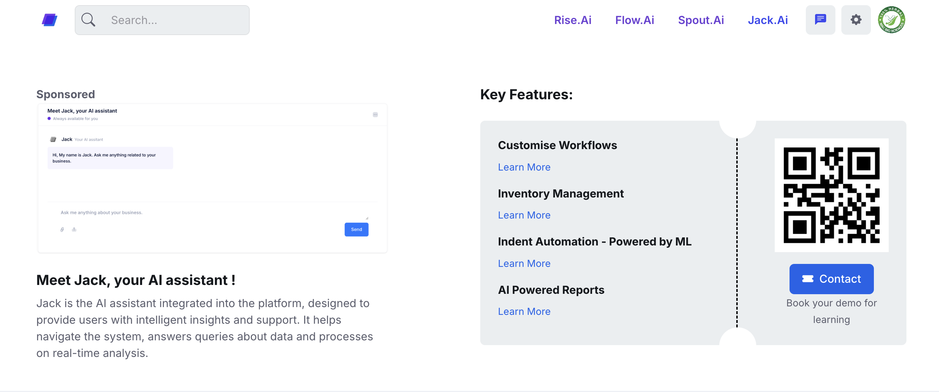939x392 pixels.
Task: Open the Jack.Ai menu item
Action: tap(768, 20)
